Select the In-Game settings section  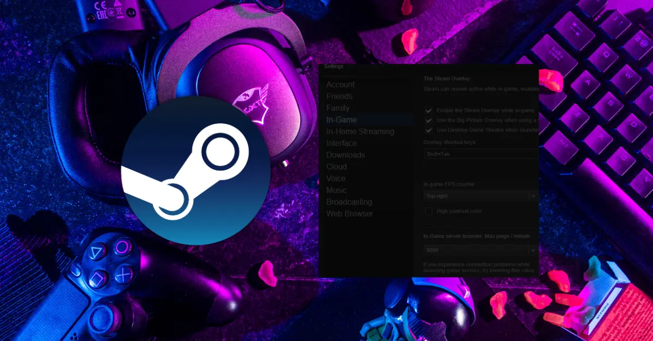point(340,119)
